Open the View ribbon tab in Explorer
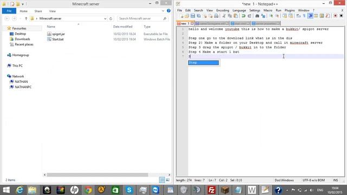The height and width of the screenshot is (195, 347). pyautogui.click(x=53, y=11)
